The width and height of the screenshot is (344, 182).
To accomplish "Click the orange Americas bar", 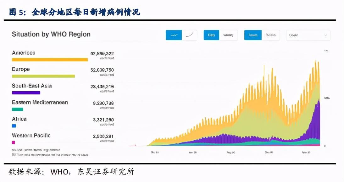I will click(x=50, y=60).
